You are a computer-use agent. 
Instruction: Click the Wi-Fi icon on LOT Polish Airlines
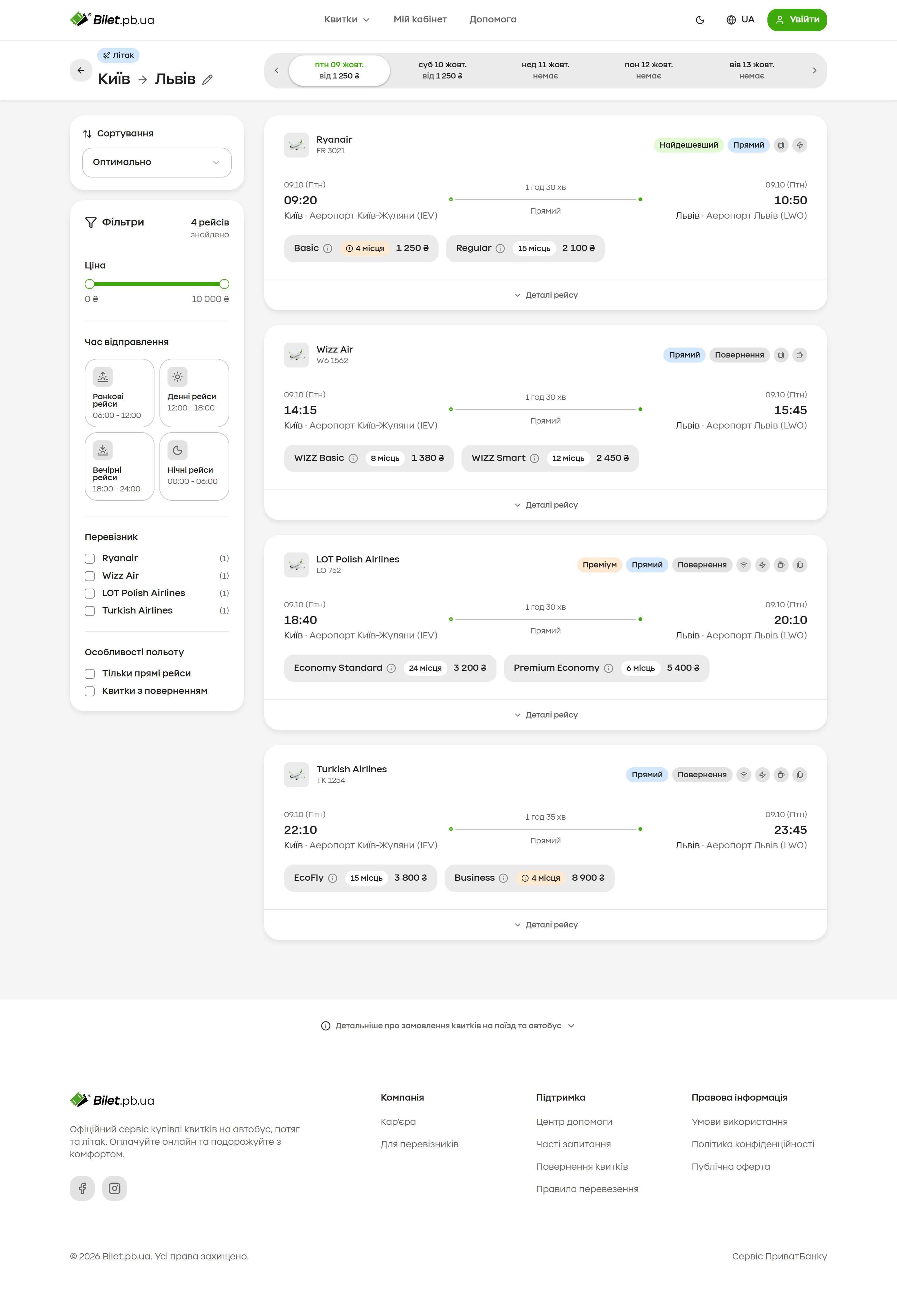click(743, 565)
